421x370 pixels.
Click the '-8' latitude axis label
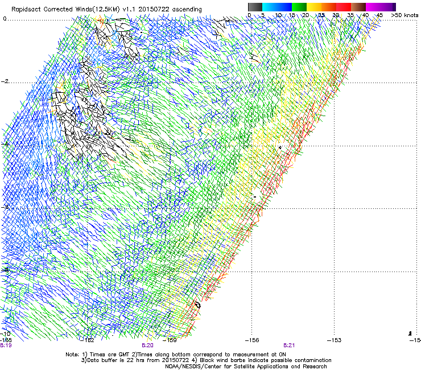(x=5, y=270)
